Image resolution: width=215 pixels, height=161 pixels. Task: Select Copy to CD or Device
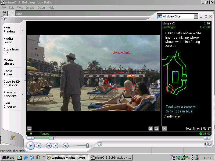pyautogui.click(x=12, y=83)
